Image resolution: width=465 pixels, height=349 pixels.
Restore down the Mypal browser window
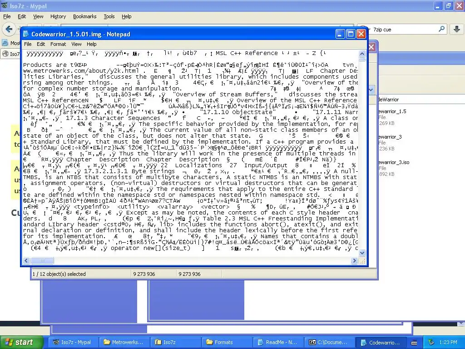(x=449, y=5)
